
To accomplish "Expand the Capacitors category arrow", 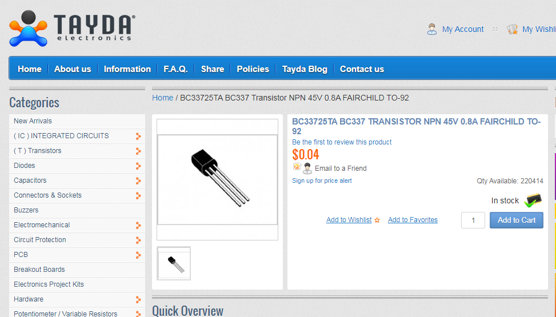I will pyautogui.click(x=138, y=181).
